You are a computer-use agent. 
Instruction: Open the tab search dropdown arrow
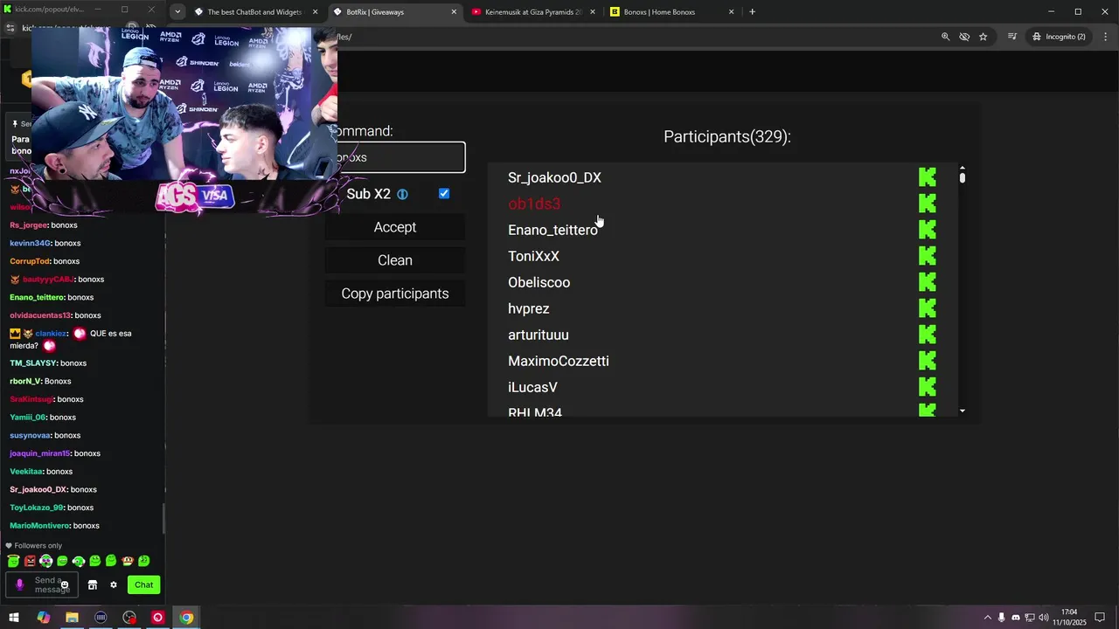point(177,12)
